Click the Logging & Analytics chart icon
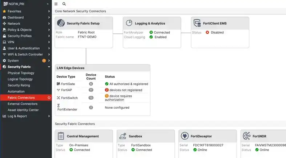This screenshot has width=286, height=158. coord(129,23)
